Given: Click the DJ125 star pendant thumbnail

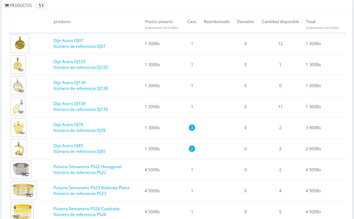Looking at the screenshot, I should (18, 64).
